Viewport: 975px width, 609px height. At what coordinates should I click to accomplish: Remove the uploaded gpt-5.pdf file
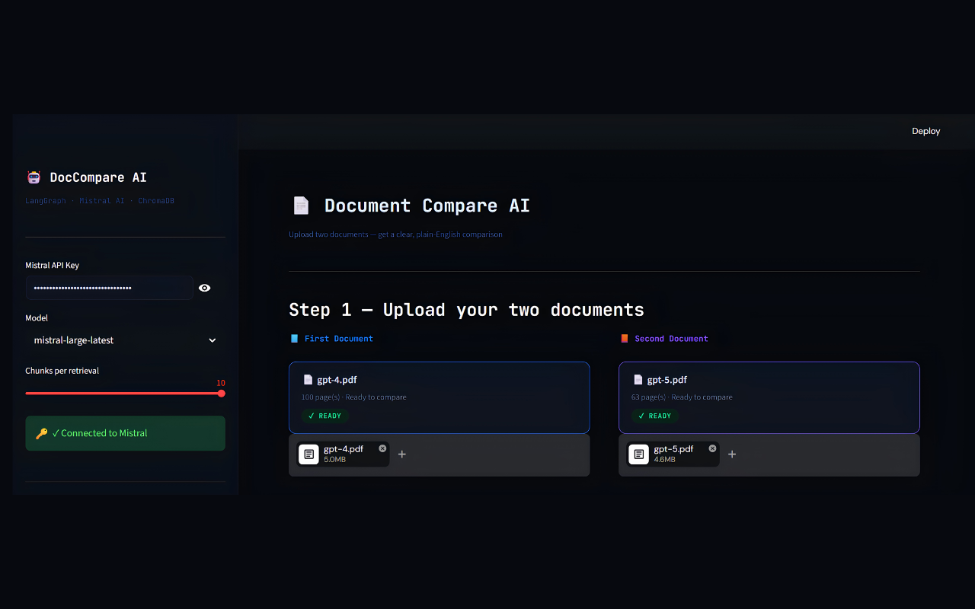point(712,448)
